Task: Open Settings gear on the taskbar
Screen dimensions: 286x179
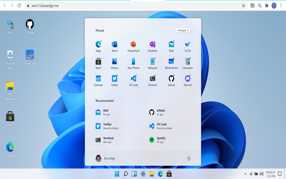Action: click(143, 174)
